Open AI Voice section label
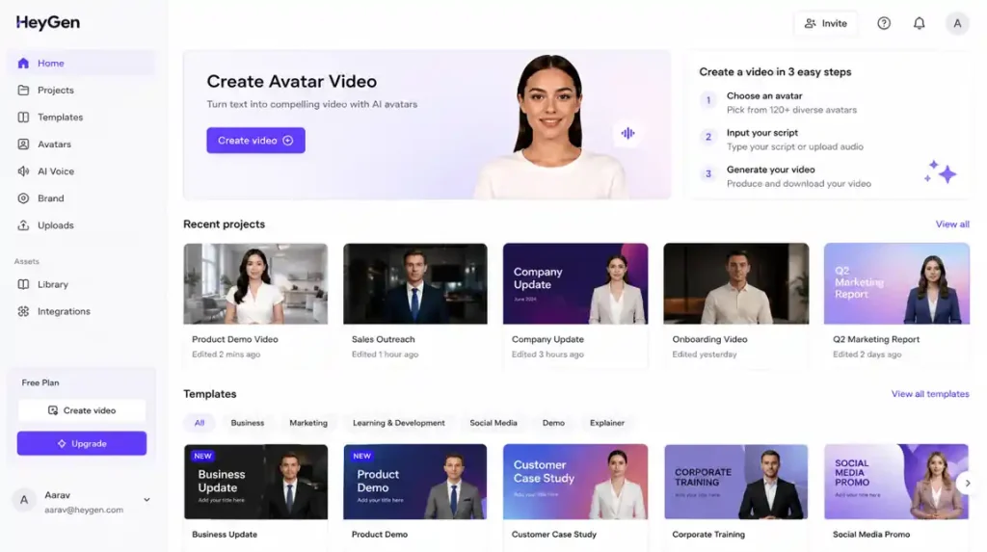This screenshot has width=987, height=552. [x=55, y=171]
